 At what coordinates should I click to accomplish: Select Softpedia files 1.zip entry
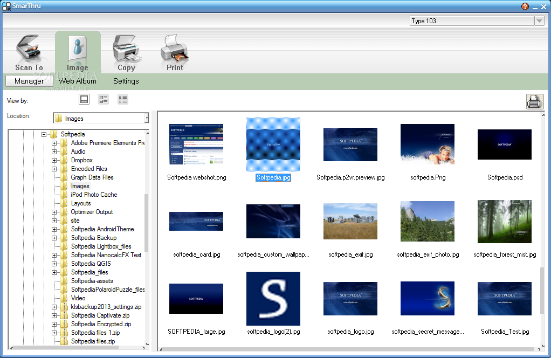(x=95, y=333)
